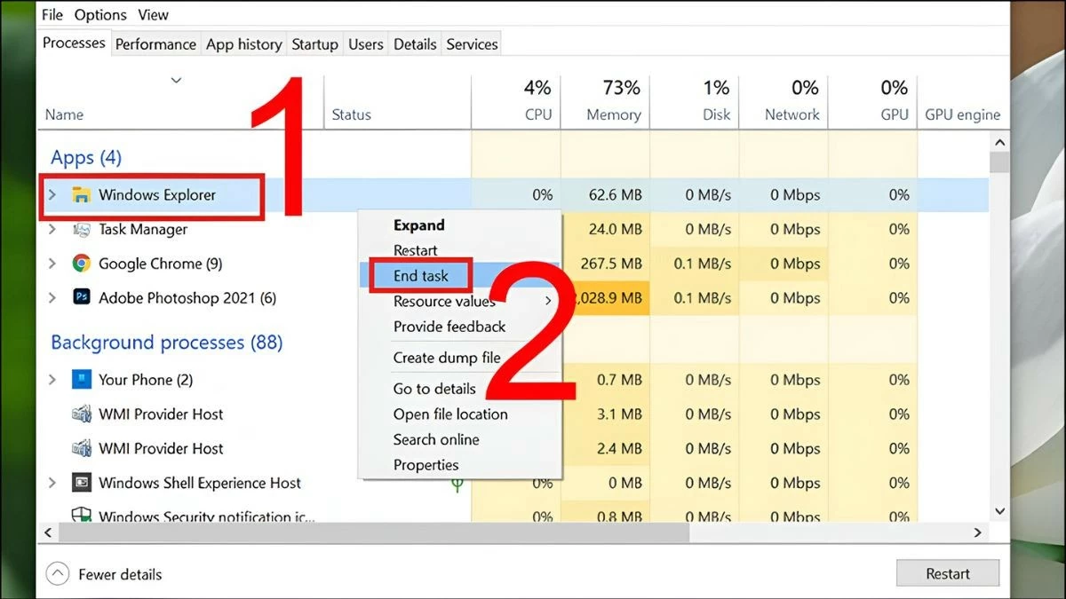This screenshot has height=599, width=1066.
Task: Click the Adobe Photoshop 2021 icon
Action: (x=82, y=298)
